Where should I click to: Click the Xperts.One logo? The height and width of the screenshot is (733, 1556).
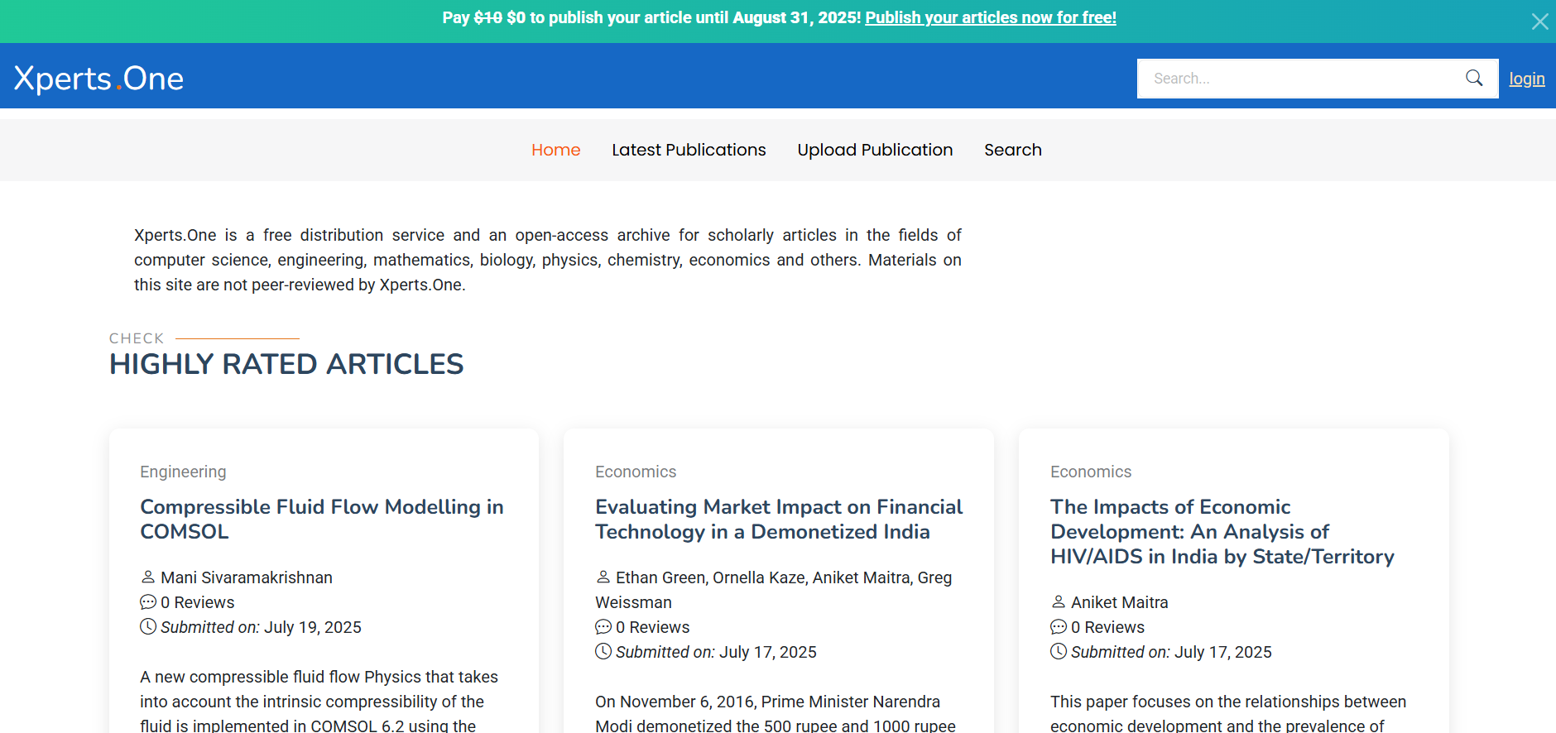point(98,79)
